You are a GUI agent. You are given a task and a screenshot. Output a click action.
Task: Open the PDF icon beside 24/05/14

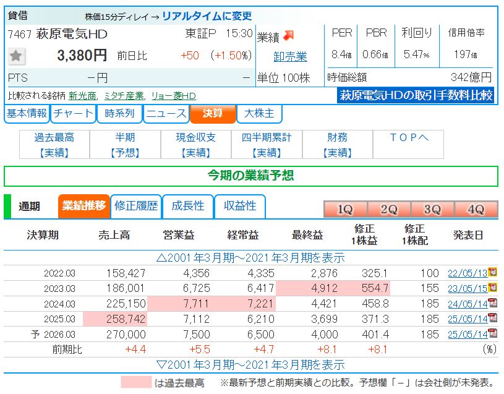[x=492, y=302]
